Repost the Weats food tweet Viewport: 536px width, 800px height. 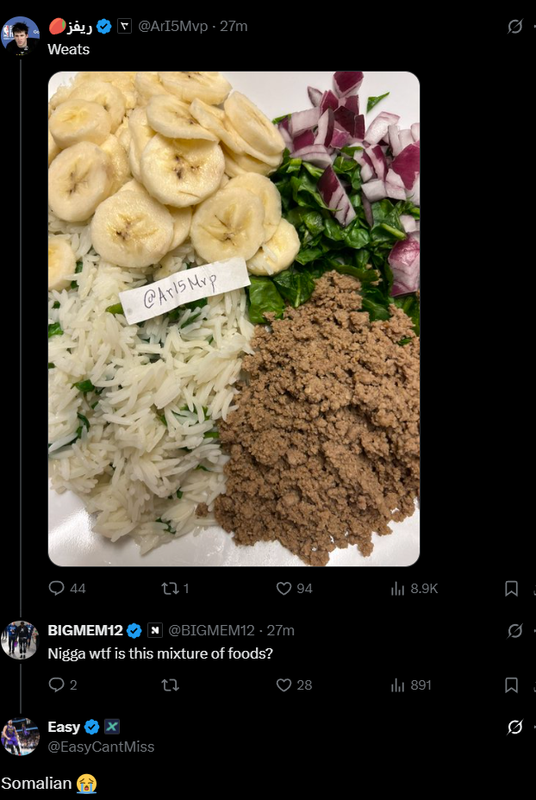[170, 588]
